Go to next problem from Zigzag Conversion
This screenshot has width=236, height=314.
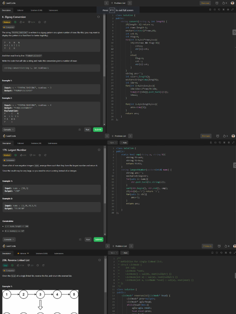coord(130,3)
